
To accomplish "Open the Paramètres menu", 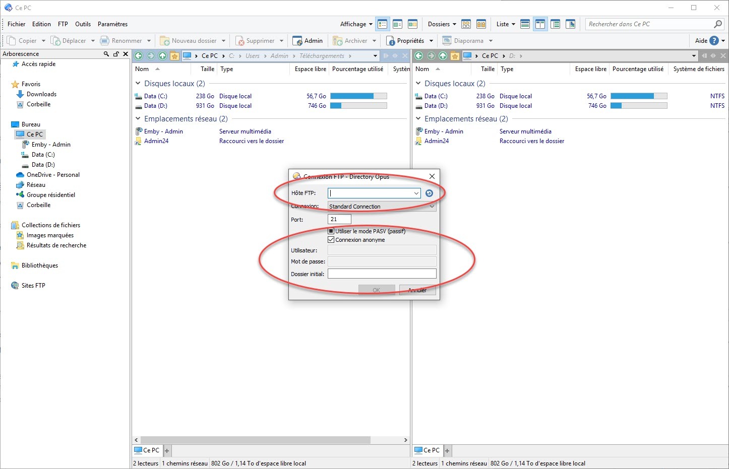I will click(x=113, y=24).
